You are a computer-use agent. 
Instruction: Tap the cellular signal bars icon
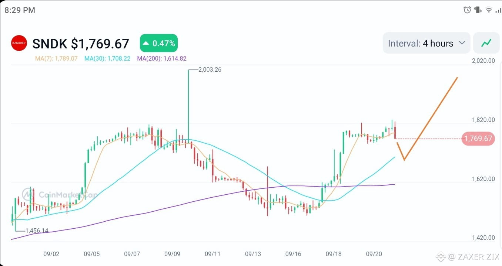(498, 10)
